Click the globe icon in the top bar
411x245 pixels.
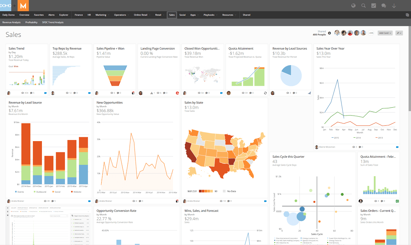coord(353,6)
